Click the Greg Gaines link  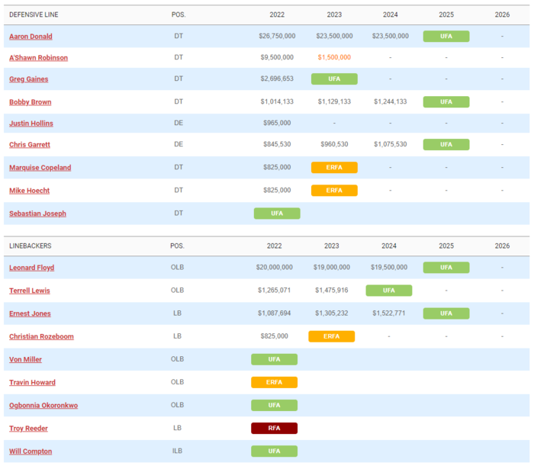29,79
